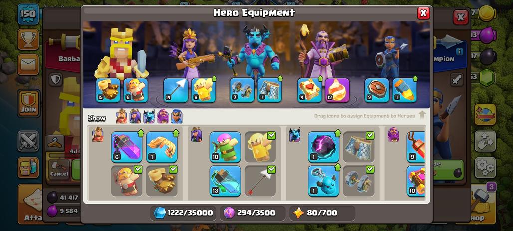The image size is (513, 231).
Task: Toggle the Grand Warden show filter
Action: 163,116
